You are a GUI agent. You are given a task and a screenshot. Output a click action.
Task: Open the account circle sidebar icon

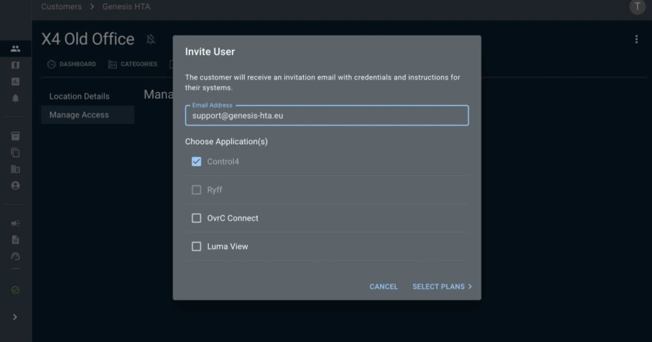[x=16, y=185]
